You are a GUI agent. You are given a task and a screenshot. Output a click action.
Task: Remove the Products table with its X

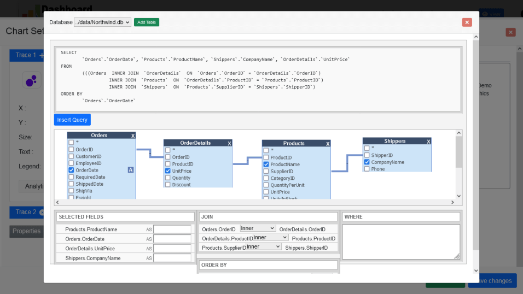(x=328, y=144)
